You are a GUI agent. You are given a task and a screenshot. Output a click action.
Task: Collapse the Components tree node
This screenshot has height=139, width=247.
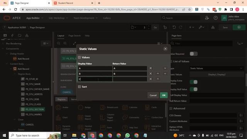point(3,49)
